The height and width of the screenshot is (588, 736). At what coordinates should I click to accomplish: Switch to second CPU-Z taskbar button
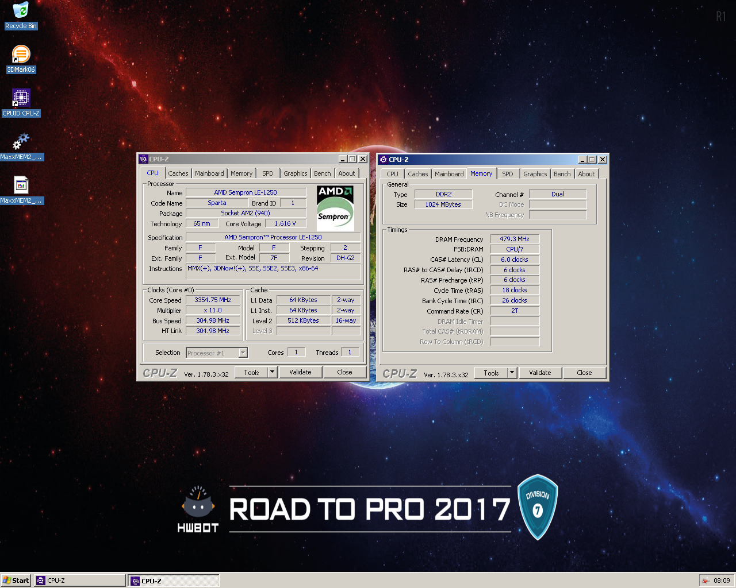173,581
